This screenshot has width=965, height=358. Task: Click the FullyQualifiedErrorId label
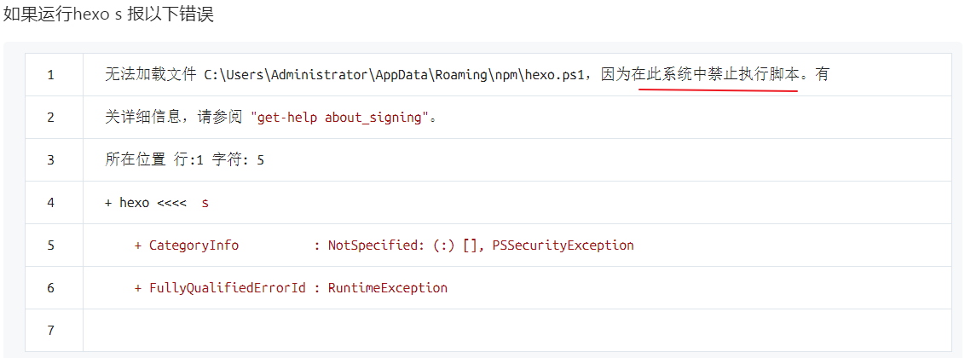tap(227, 288)
